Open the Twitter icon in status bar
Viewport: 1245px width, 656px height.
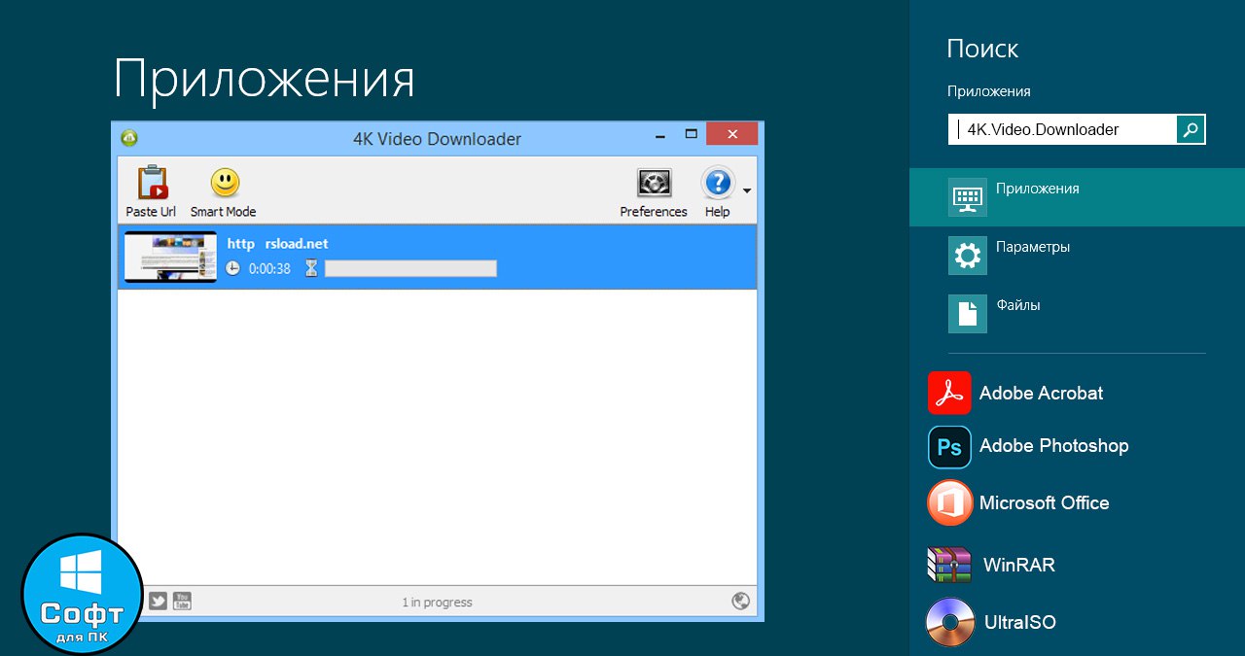coord(158,602)
